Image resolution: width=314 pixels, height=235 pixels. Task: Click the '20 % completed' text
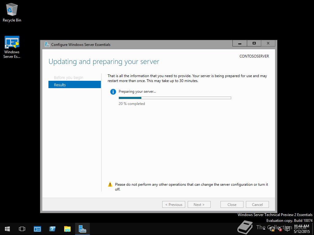[132, 104]
